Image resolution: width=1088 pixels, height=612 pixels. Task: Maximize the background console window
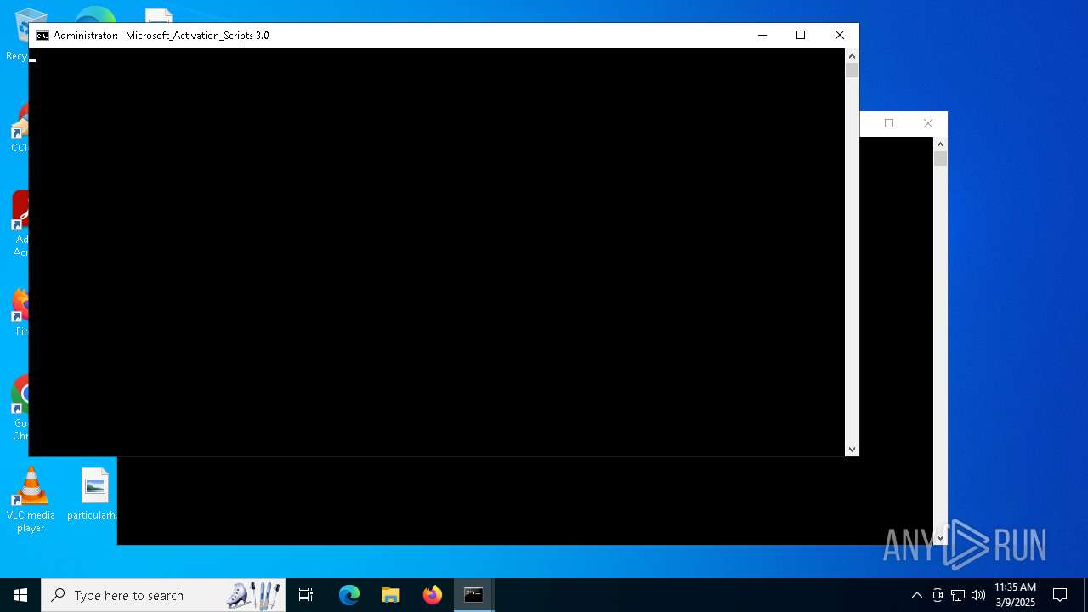[889, 123]
